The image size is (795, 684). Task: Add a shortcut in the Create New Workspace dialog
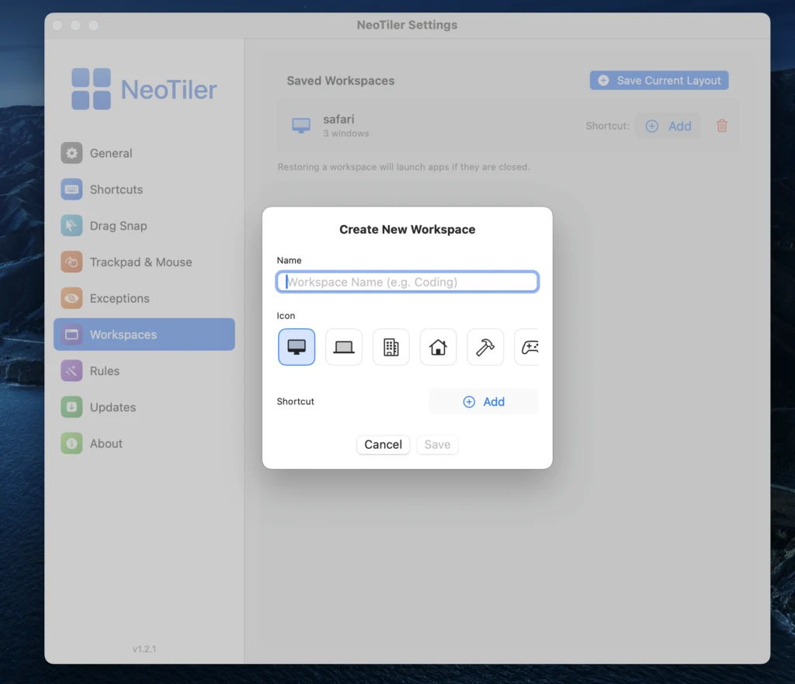(x=483, y=401)
